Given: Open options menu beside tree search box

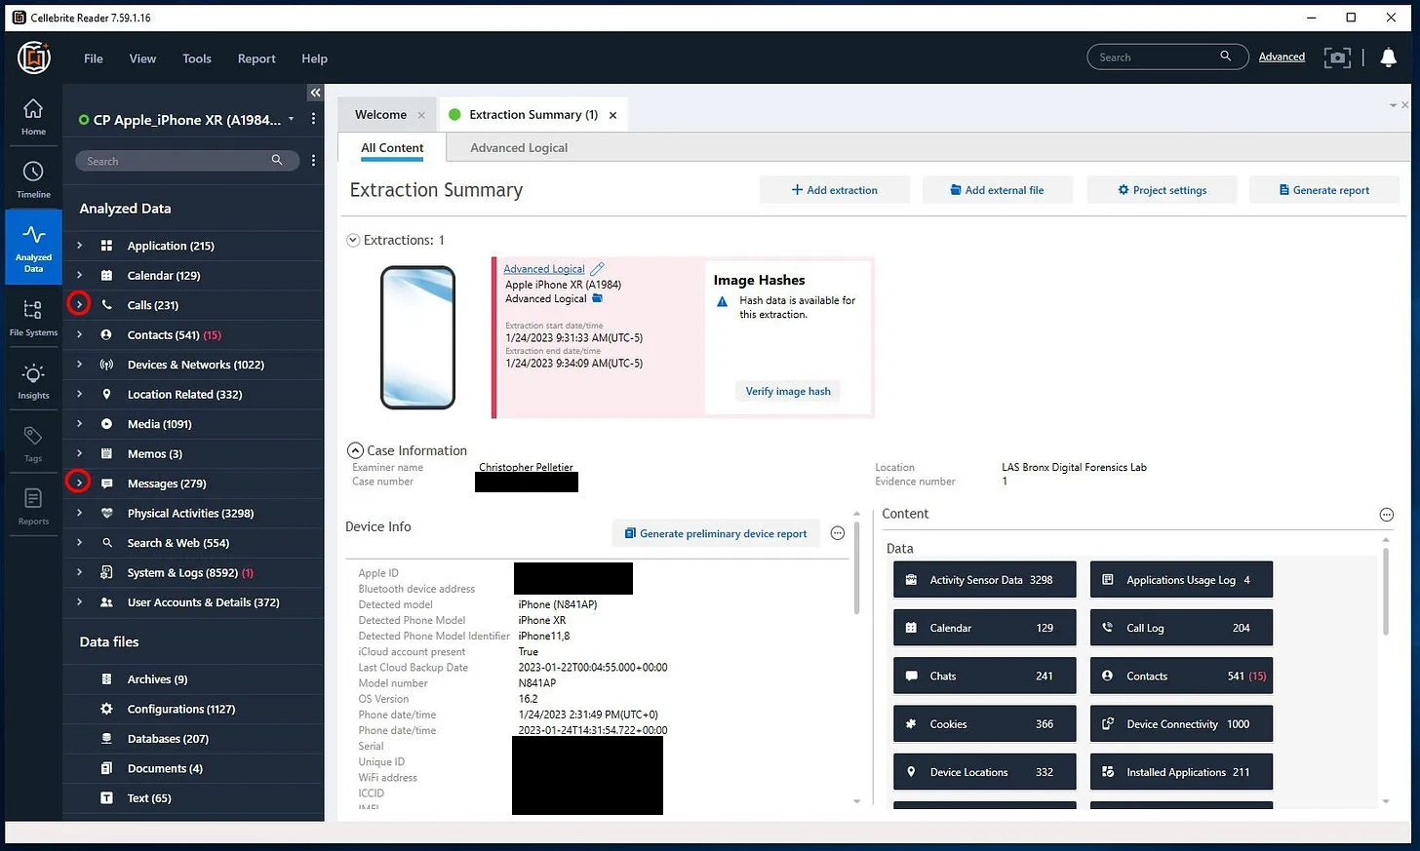Looking at the screenshot, I should [x=313, y=161].
